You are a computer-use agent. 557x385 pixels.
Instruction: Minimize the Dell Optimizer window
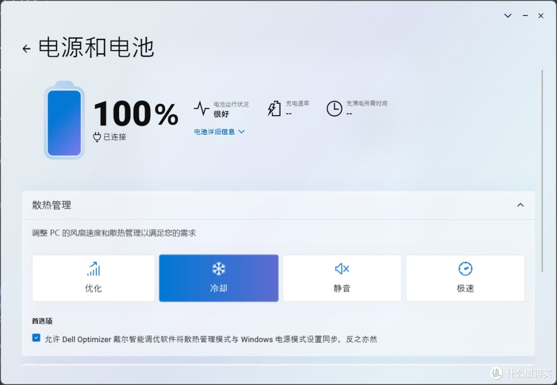[x=525, y=15]
